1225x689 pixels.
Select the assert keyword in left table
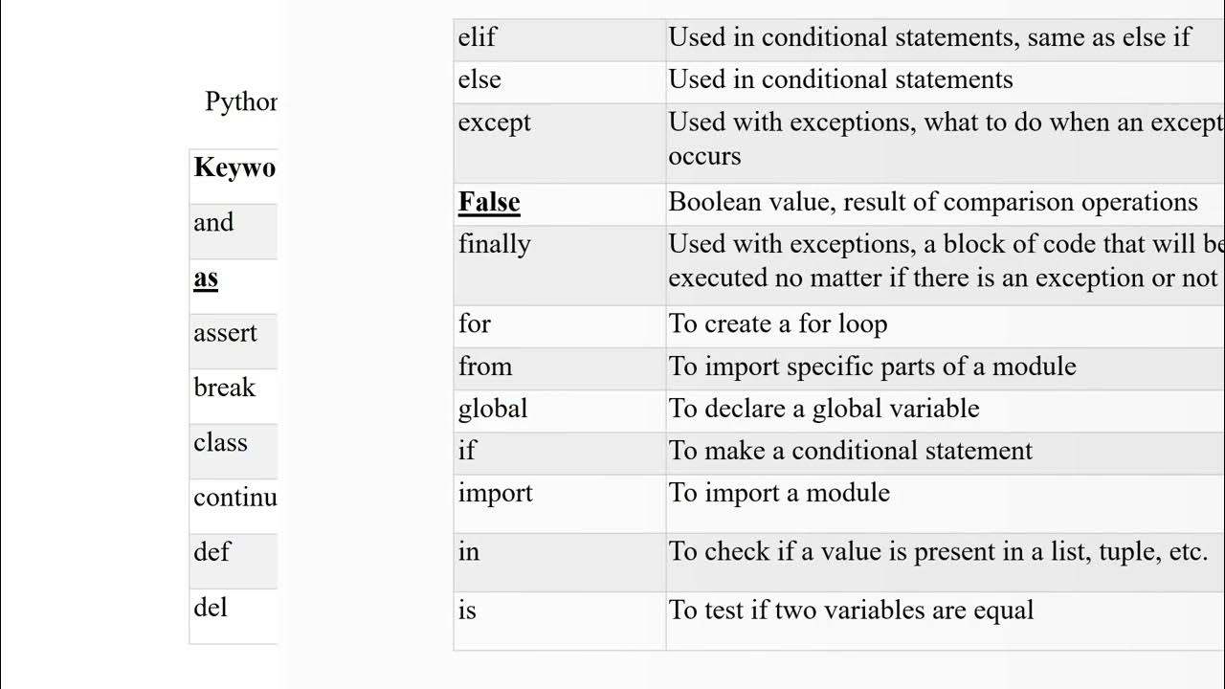pos(225,334)
